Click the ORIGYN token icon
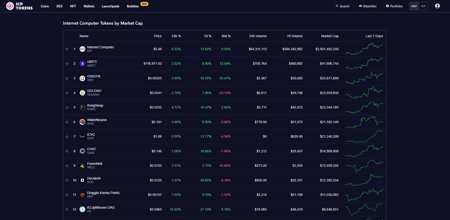450x220 pixels. click(x=82, y=78)
